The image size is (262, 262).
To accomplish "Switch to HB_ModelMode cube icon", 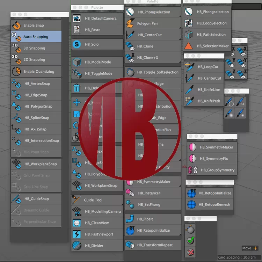I will pos(77,62).
